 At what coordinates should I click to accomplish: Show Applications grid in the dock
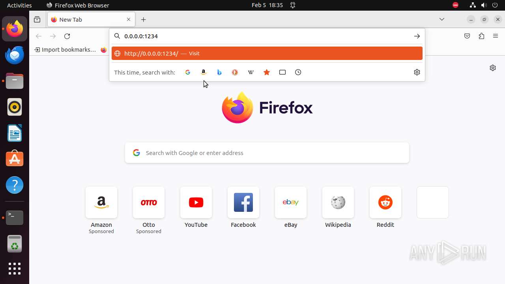[15, 269]
